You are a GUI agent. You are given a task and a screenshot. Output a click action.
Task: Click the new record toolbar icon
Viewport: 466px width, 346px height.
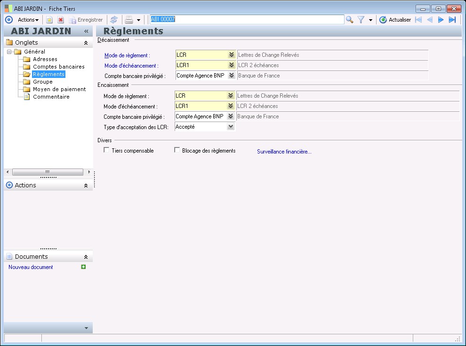pos(49,20)
